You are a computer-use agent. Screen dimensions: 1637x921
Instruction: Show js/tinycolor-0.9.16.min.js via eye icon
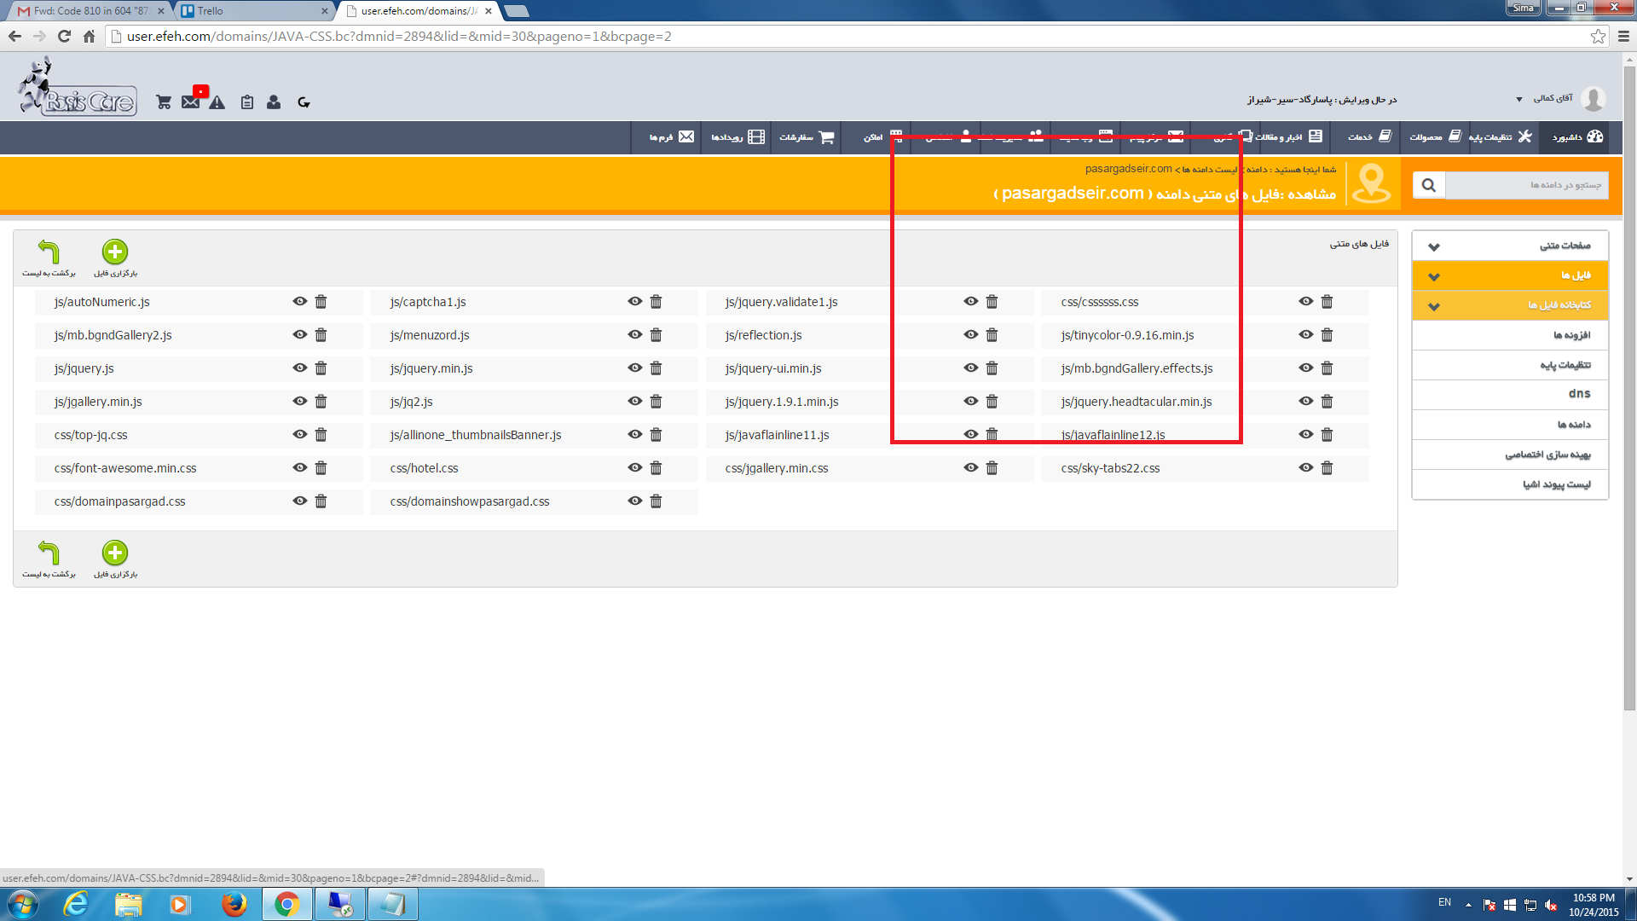pyautogui.click(x=1306, y=335)
